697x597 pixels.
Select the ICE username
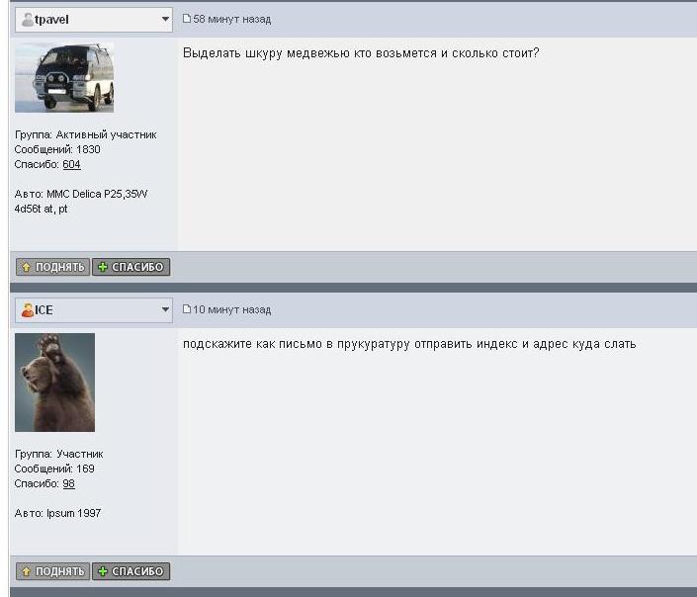click(44, 309)
